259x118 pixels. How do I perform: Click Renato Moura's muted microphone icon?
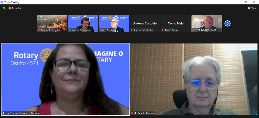pyautogui.click(x=132, y=113)
